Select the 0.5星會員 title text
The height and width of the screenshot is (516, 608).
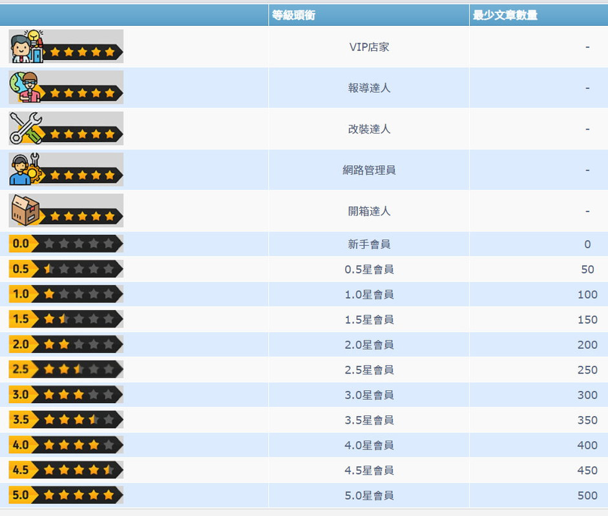(369, 270)
